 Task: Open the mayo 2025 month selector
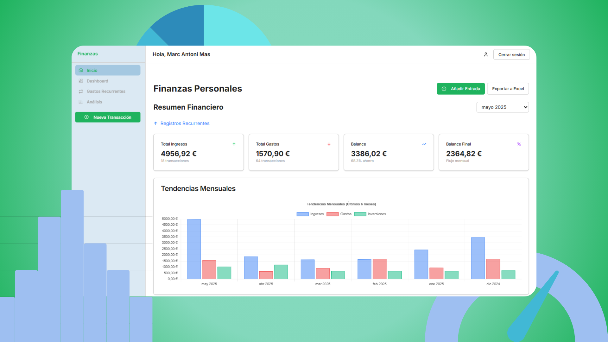tap(503, 107)
